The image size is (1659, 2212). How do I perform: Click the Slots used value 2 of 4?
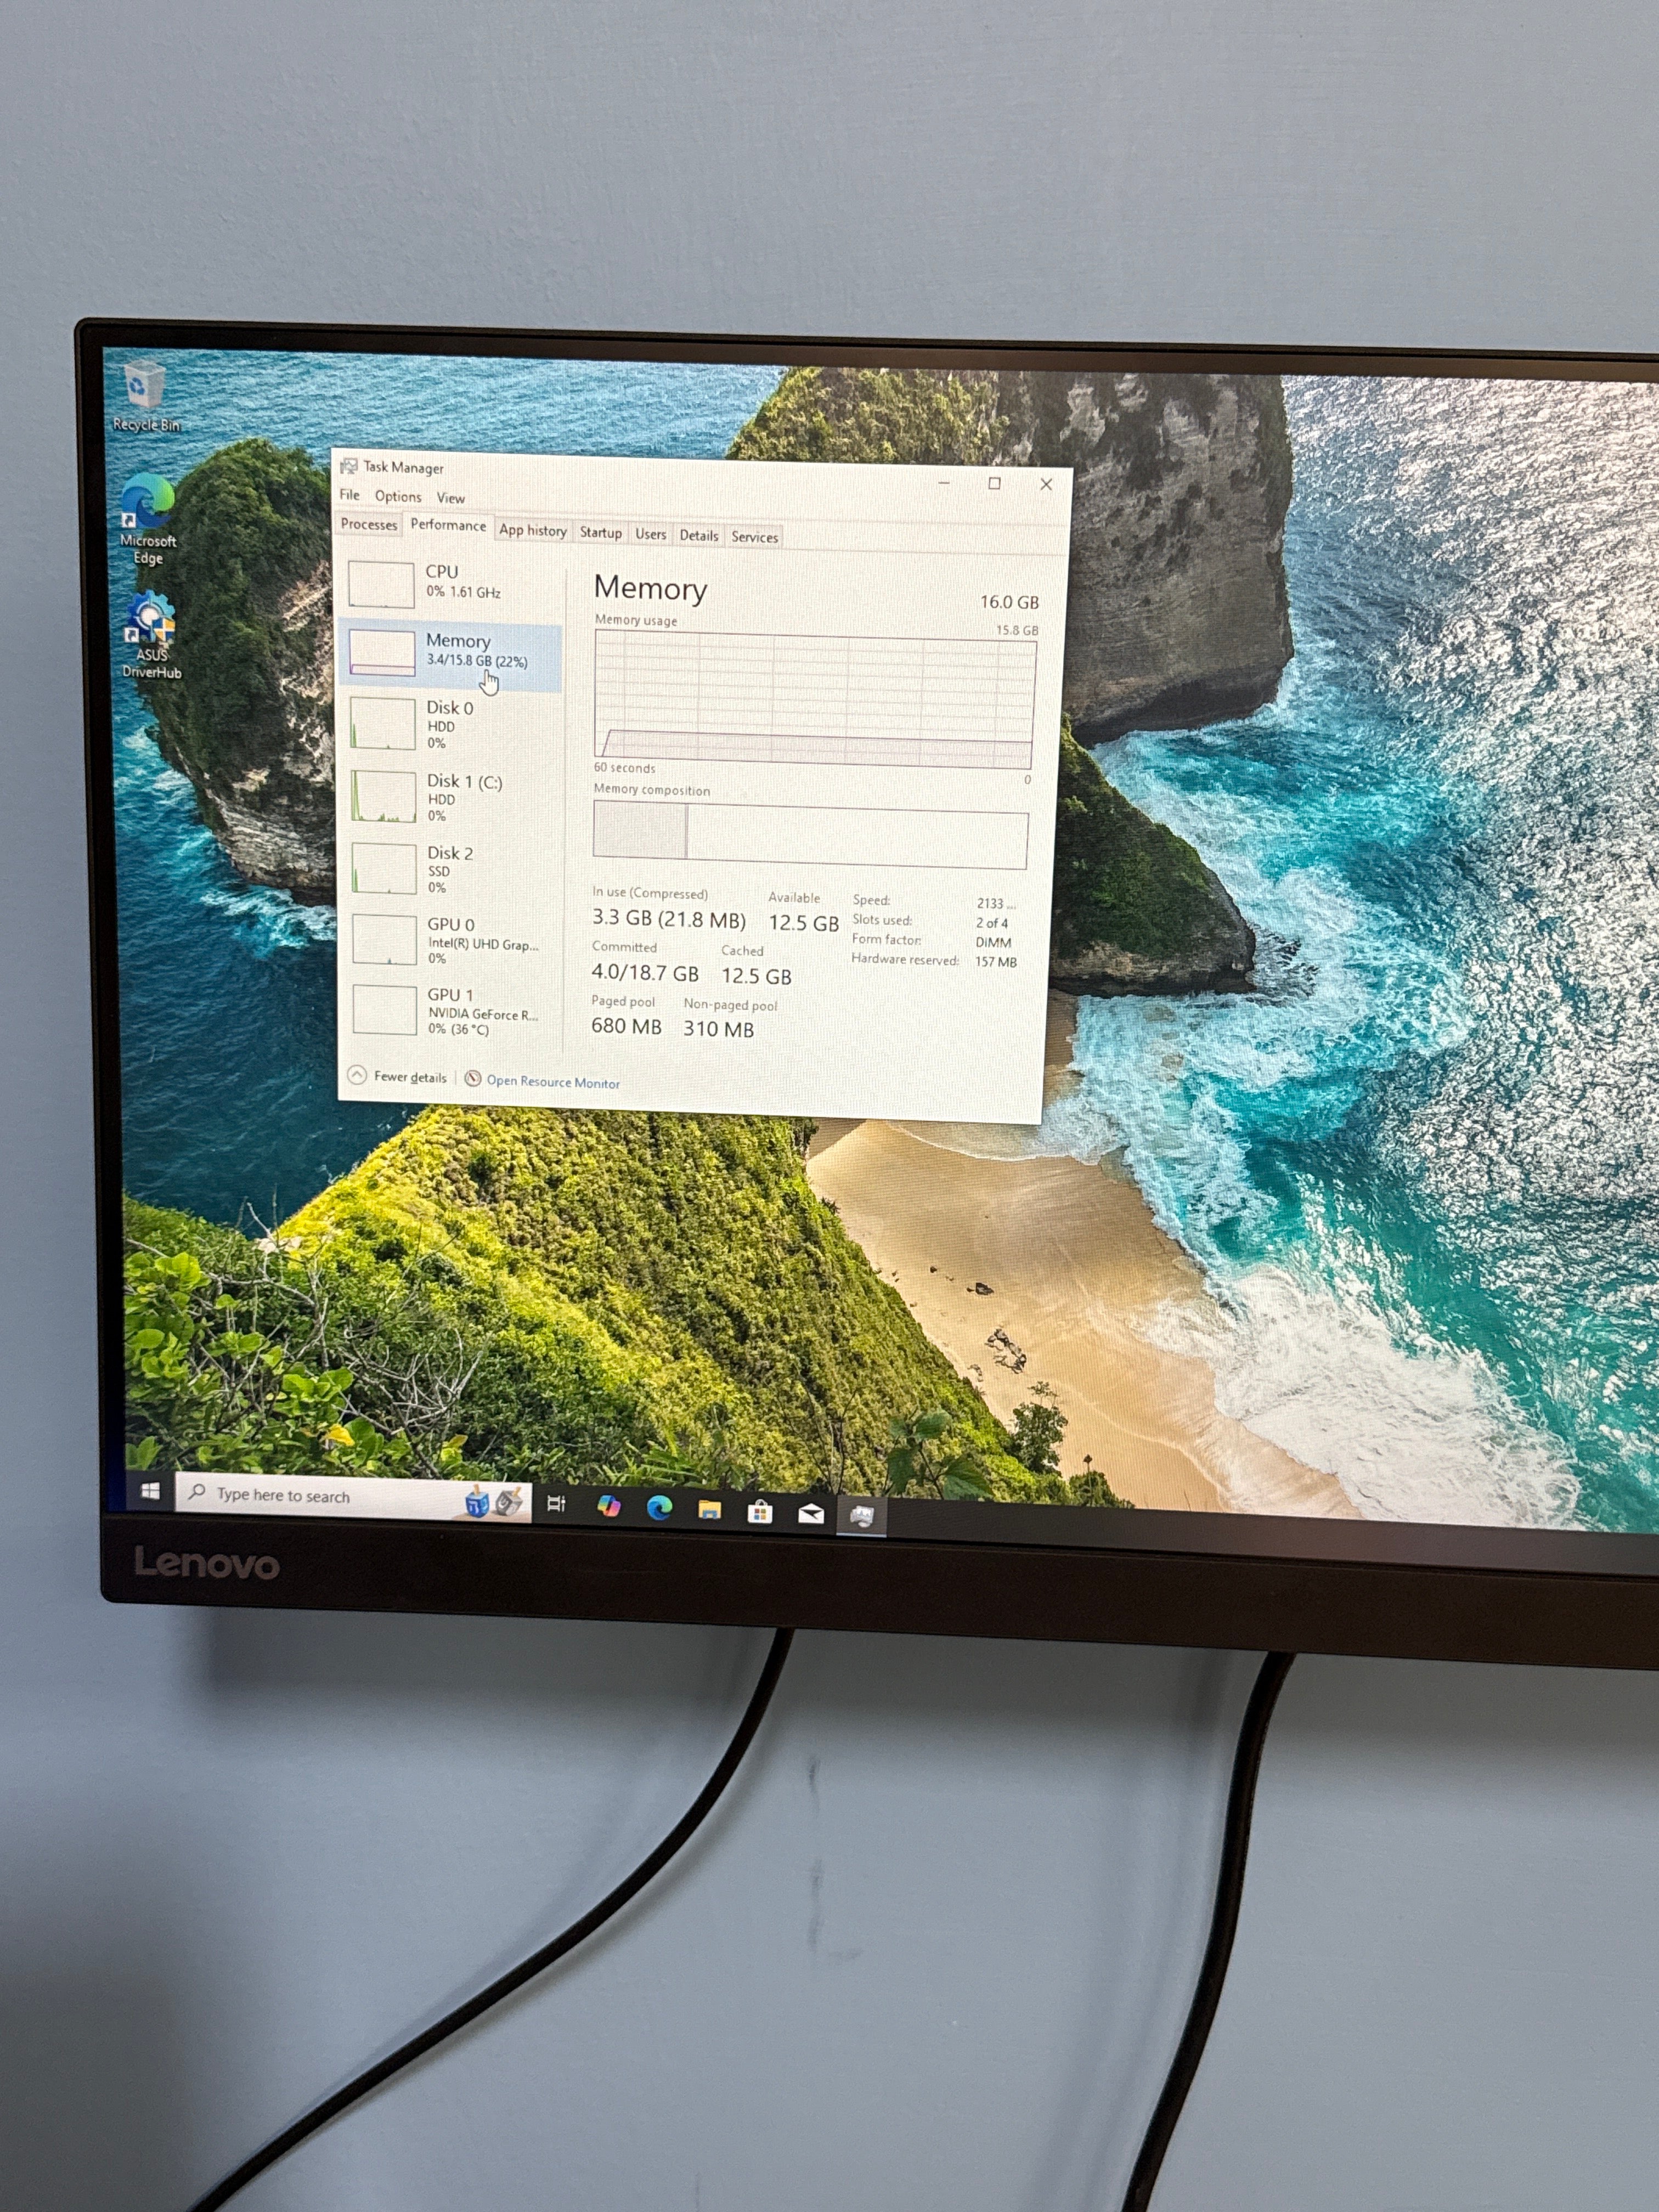pos(992,923)
